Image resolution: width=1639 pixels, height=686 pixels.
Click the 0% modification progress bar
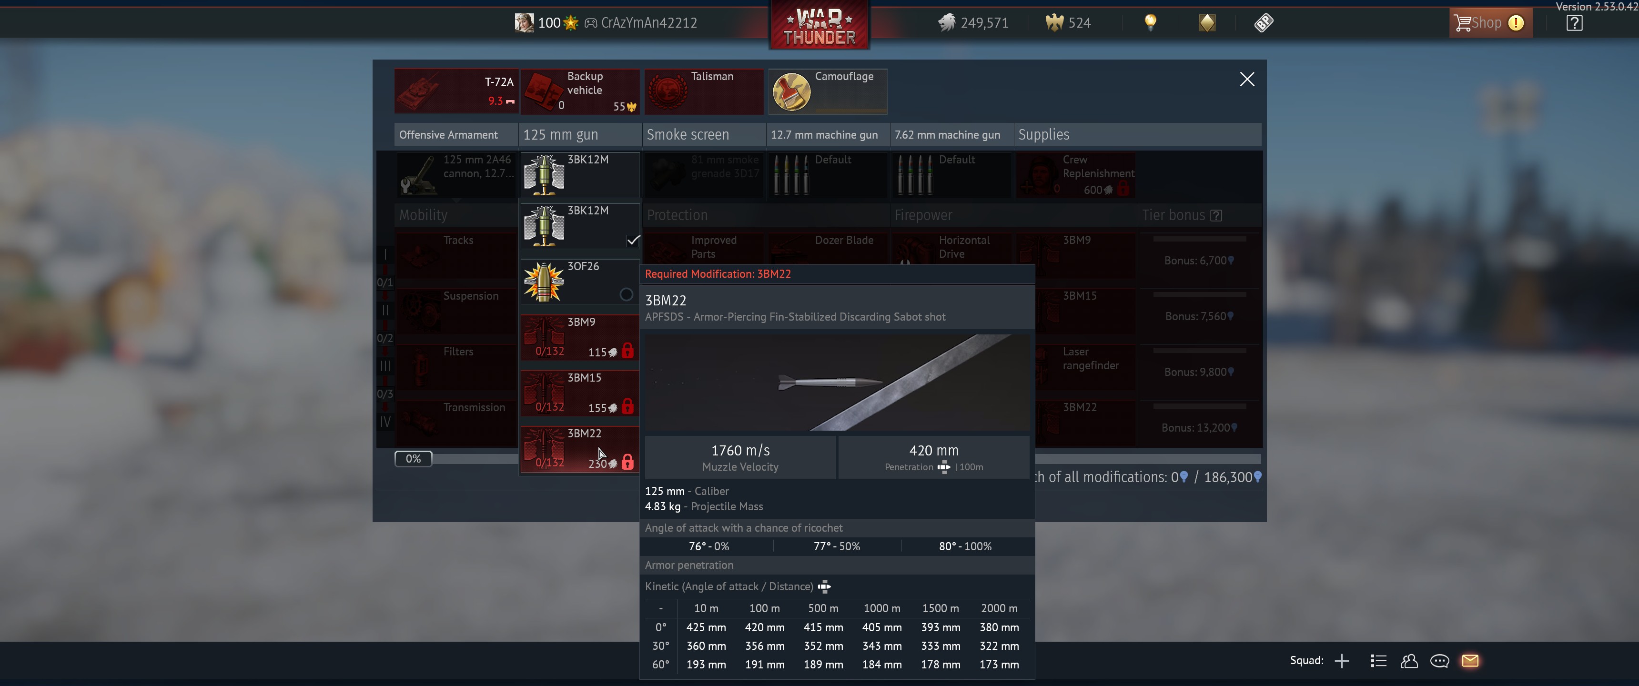click(x=414, y=458)
